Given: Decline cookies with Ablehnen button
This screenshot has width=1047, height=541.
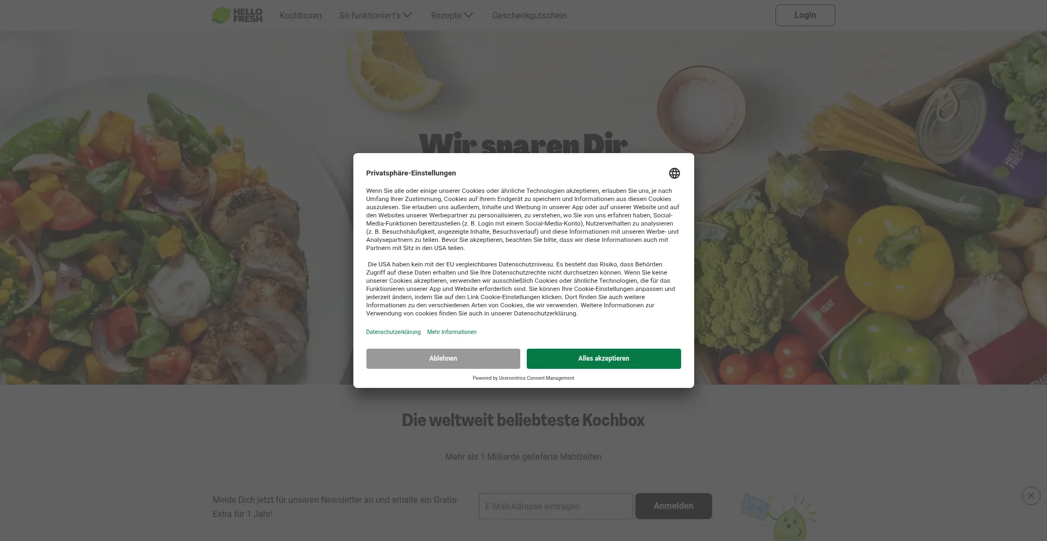Looking at the screenshot, I should pyautogui.click(x=443, y=358).
